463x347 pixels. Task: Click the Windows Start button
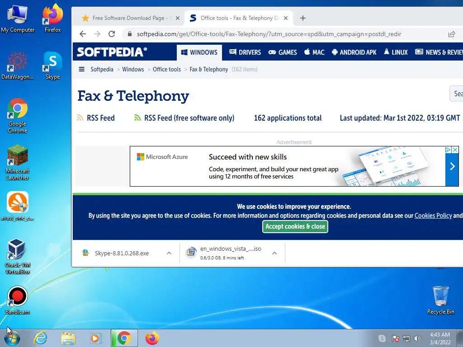pos(12,338)
